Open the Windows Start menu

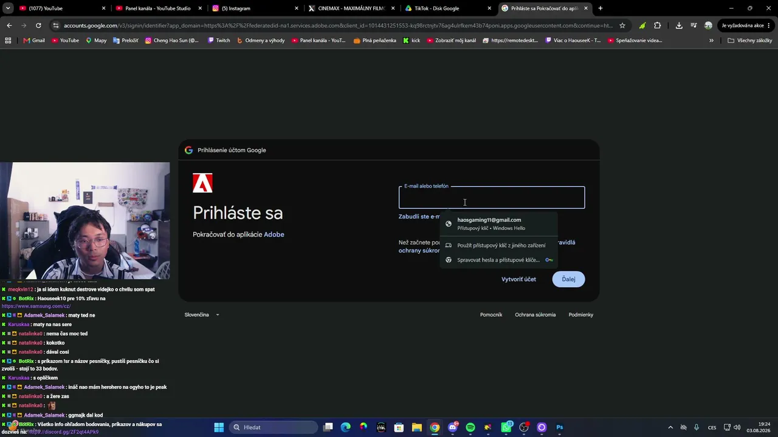click(219, 427)
